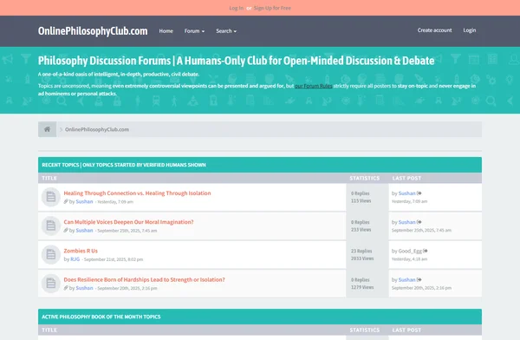520x340 pixels.
Task: Open Can Multiple Voices Deepen Our Moral Imagination topic
Action: click(128, 222)
